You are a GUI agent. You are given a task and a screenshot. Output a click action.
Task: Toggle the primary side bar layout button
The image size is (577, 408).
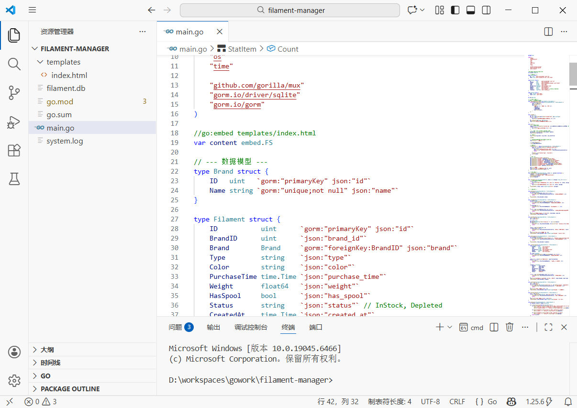click(x=455, y=10)
